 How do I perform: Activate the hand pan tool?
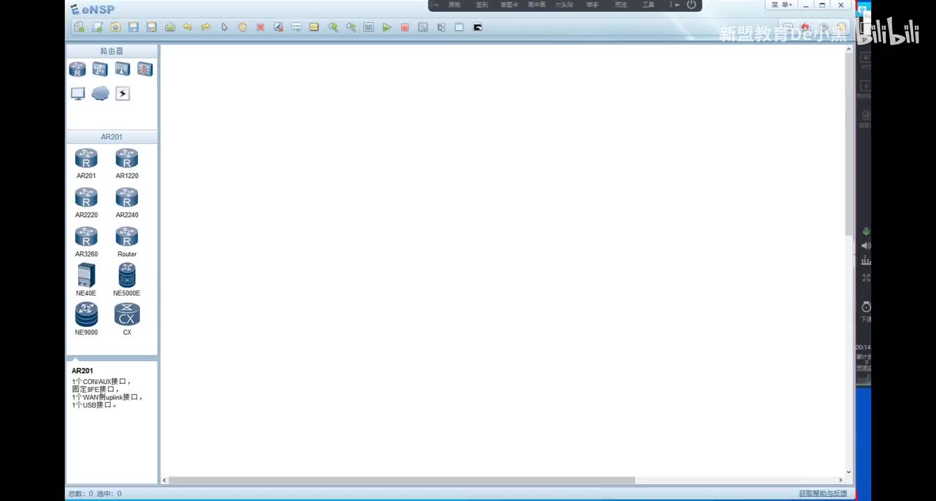242,27
